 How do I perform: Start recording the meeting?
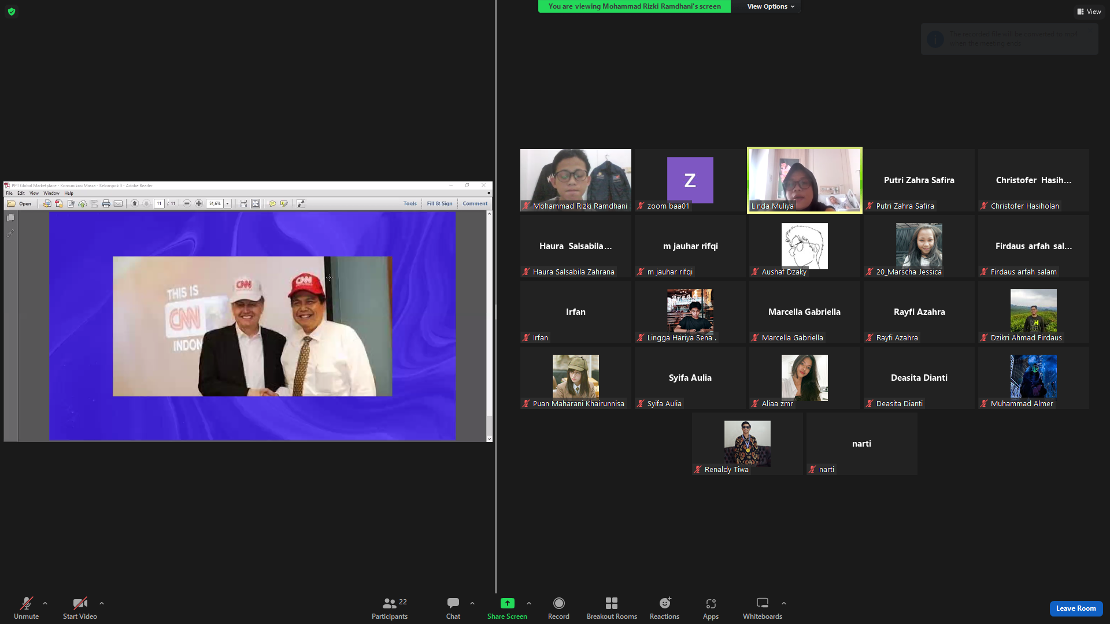click(558, 608)
